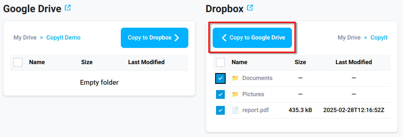Open CopyIt Demo breadcrumb link
The height and width of the screenshot is (137, 403).
pos(63,38)
